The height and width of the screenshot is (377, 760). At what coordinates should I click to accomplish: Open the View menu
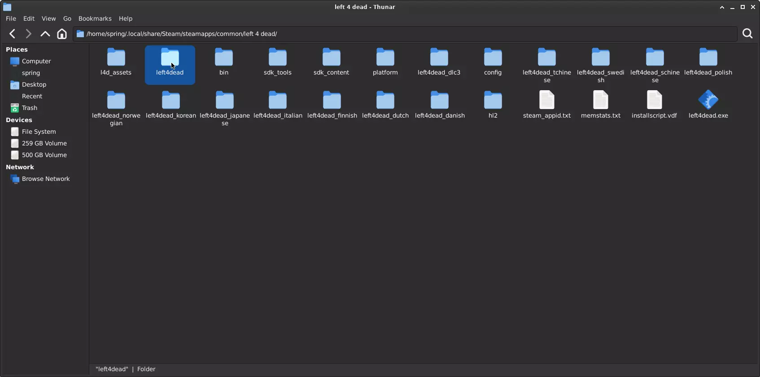tap(48, 18)
